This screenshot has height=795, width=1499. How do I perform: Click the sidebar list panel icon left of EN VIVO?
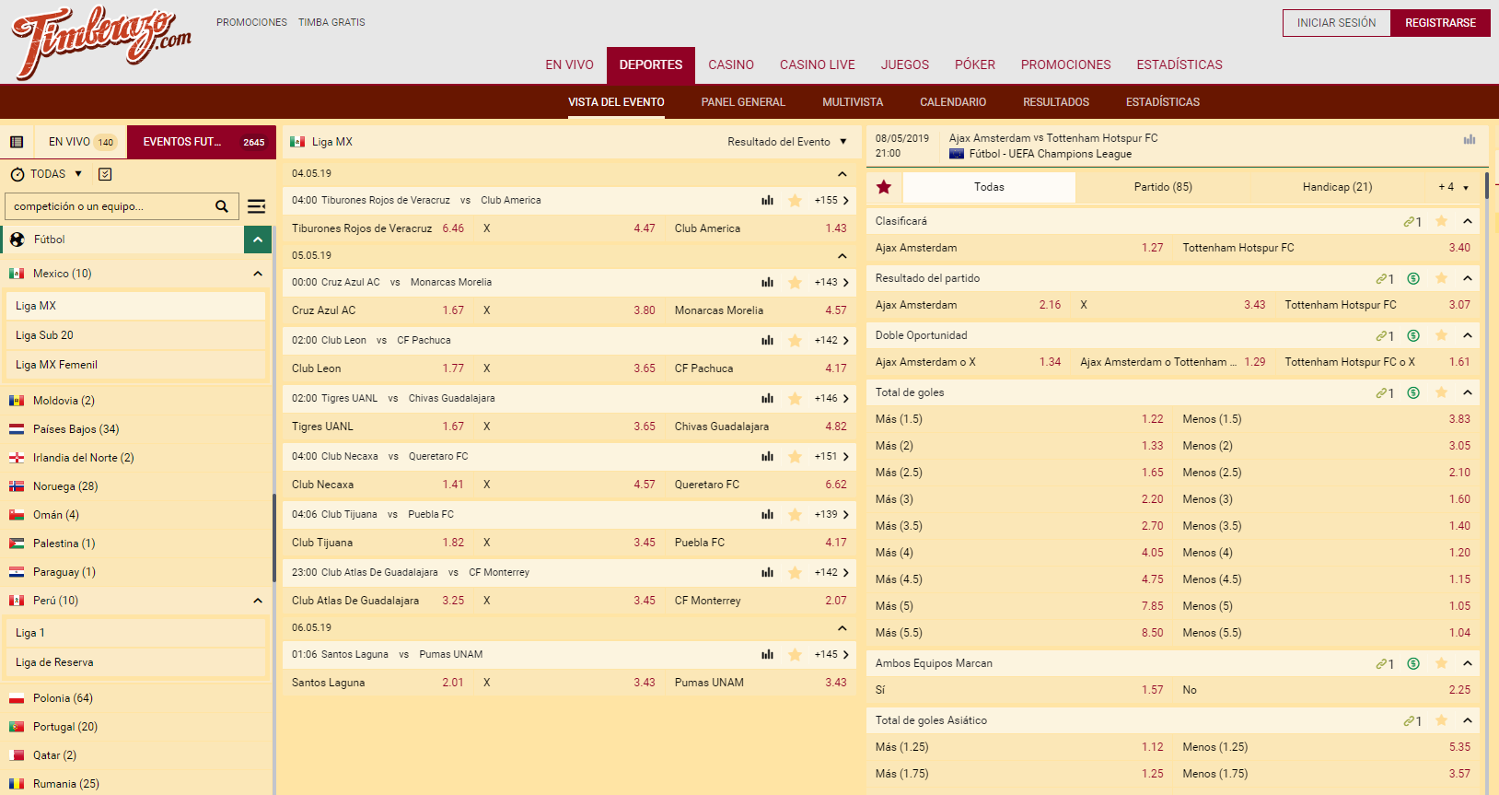pyautogui.click(x=17, y=142)
